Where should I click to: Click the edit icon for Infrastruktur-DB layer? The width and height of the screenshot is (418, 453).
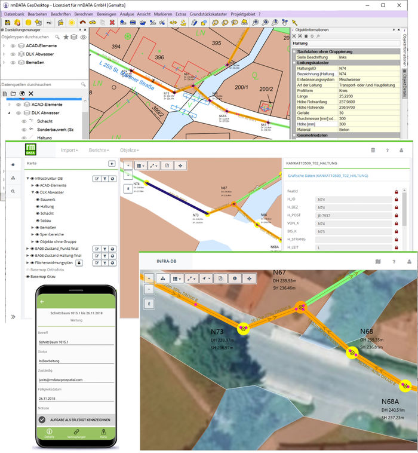[97, 179]
